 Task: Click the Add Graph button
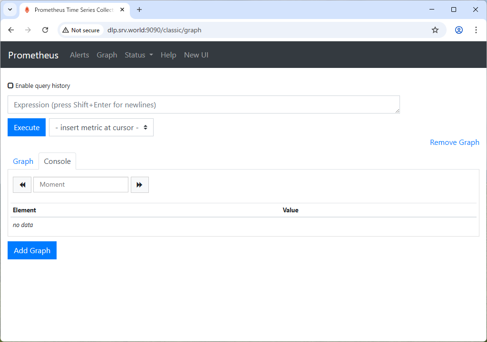coord(32,250)
